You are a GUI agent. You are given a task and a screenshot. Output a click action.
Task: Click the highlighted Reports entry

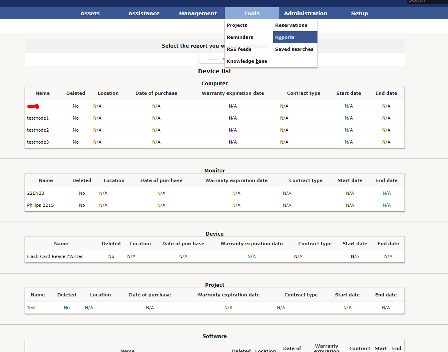pyautogui.click(x=295, y=37)
